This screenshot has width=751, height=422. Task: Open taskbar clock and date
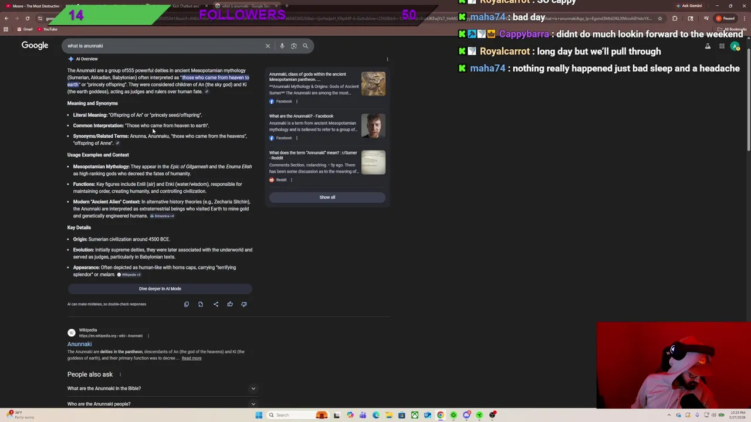(738, 415)
